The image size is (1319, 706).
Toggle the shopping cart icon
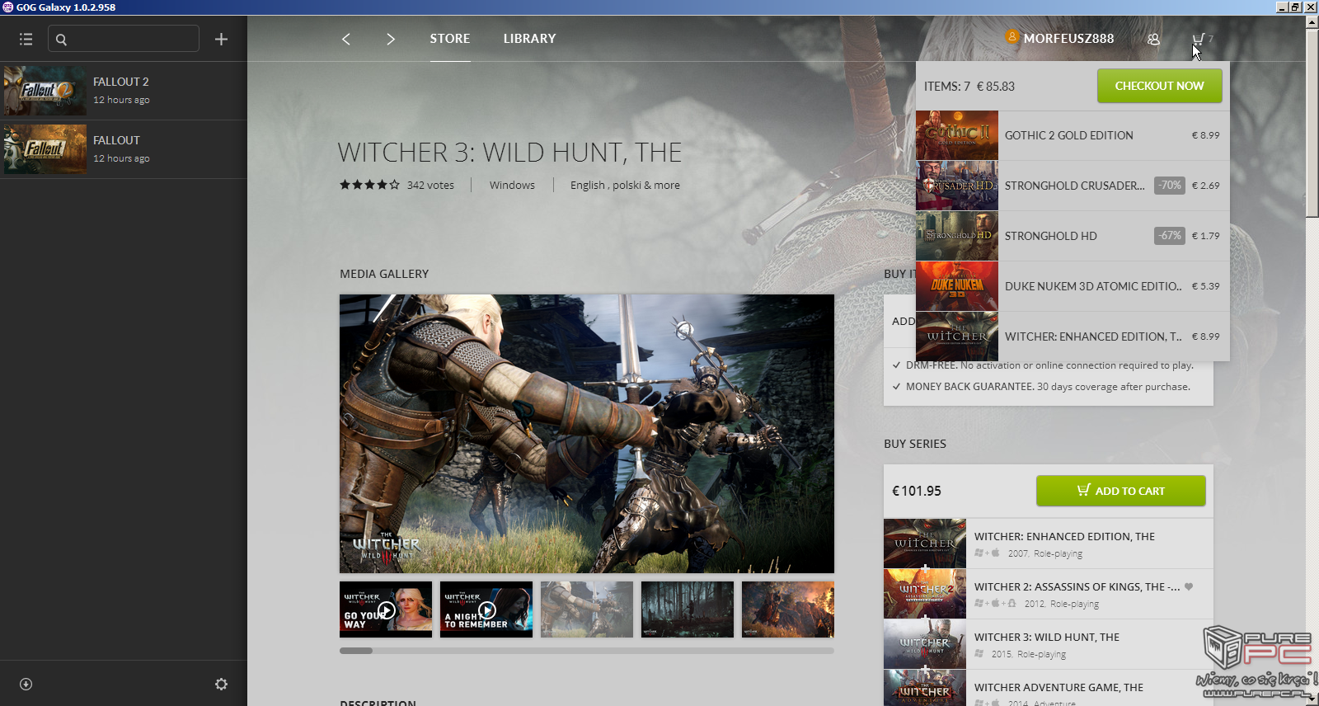pyautogui.click(x=1199, y=39)
